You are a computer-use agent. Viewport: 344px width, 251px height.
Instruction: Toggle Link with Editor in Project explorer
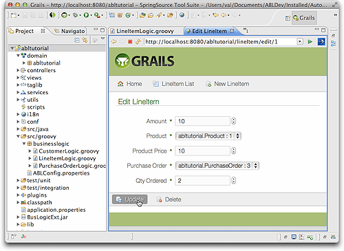(85, 40)
